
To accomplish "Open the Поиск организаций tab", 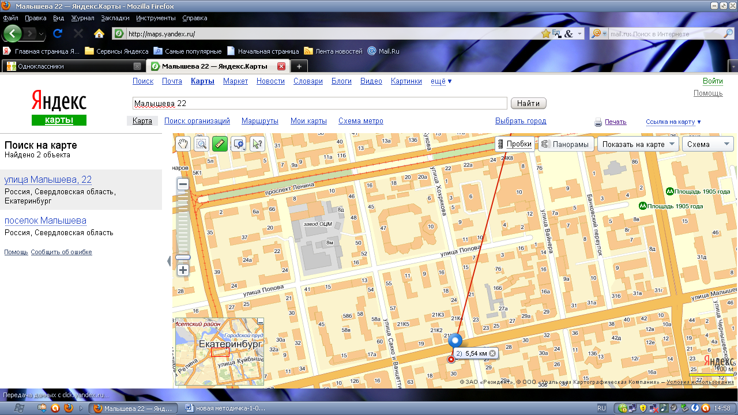I will (197, 121).
